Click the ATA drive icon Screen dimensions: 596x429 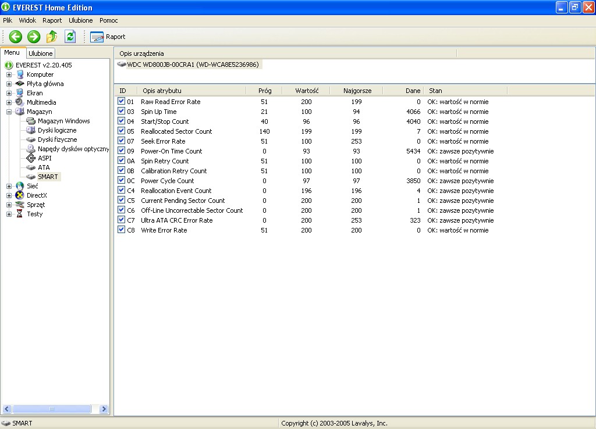(x=31, y=167)
